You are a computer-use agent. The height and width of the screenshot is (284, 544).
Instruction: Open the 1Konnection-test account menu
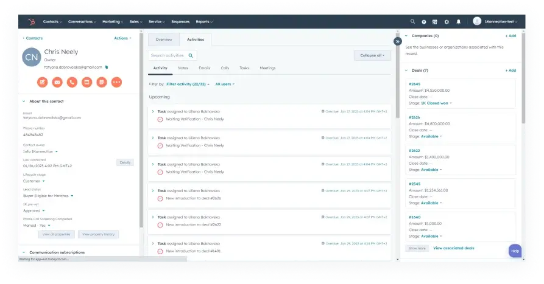[501, 21]
